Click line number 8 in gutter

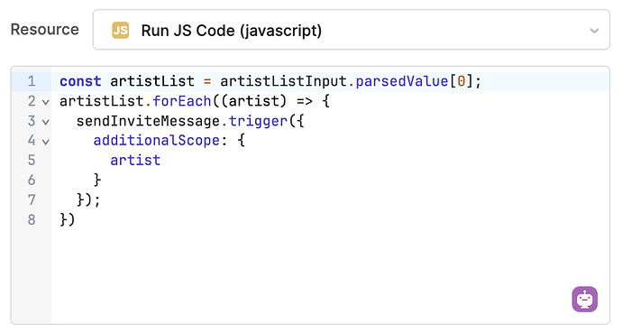(x=32, y=219)
